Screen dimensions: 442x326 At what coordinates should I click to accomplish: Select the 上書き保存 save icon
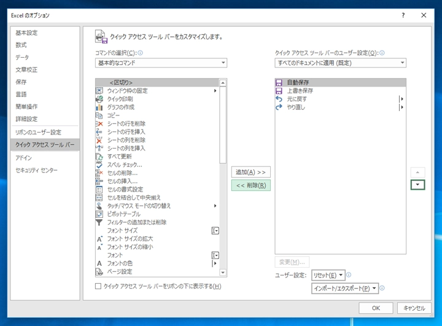[x=279, y=90]
